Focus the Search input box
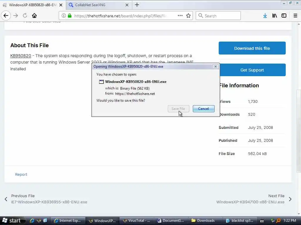 click(218, 16)
